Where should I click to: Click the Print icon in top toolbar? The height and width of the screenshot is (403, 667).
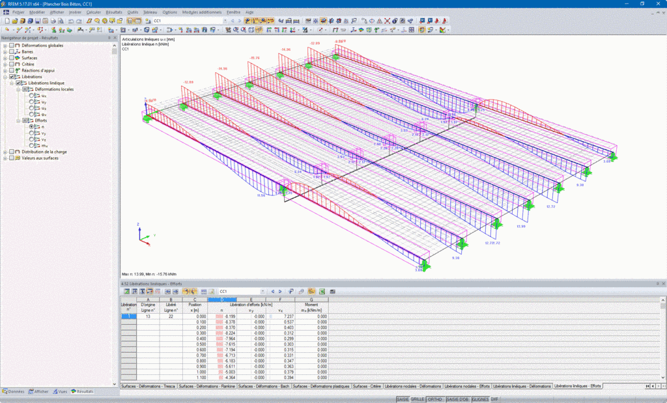coord(53,20)
